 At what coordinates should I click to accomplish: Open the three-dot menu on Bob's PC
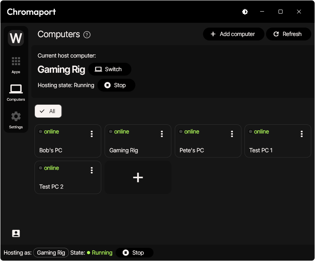[x=92, y=134]
